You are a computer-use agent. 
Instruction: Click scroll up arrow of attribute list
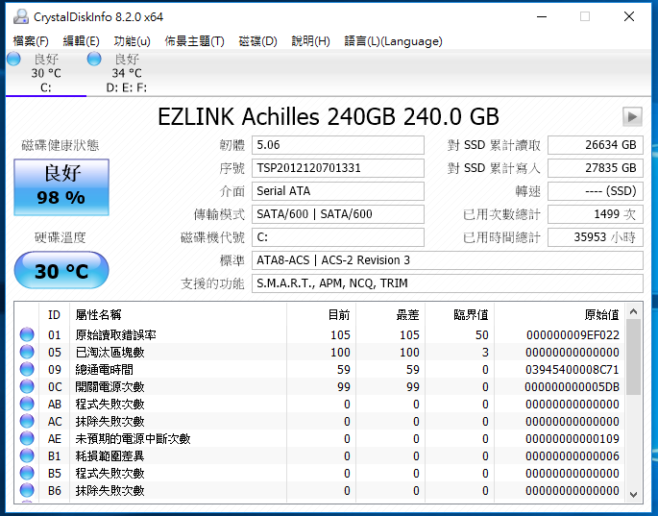634,311
